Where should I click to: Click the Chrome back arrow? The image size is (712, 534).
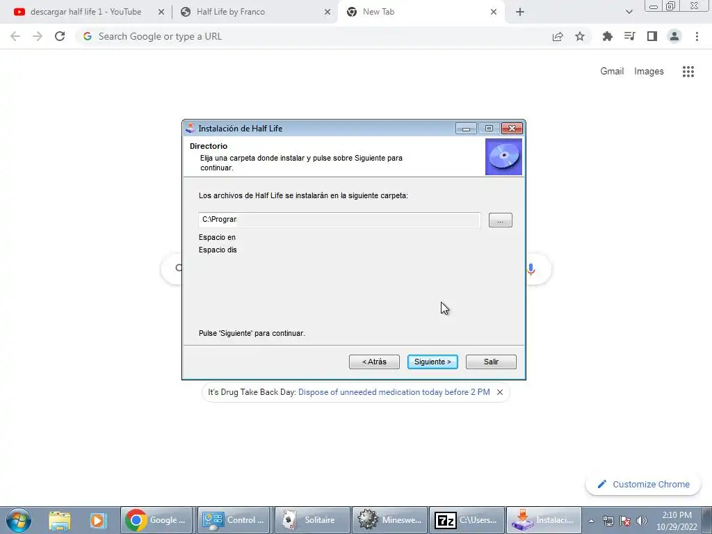pos(15,36)
